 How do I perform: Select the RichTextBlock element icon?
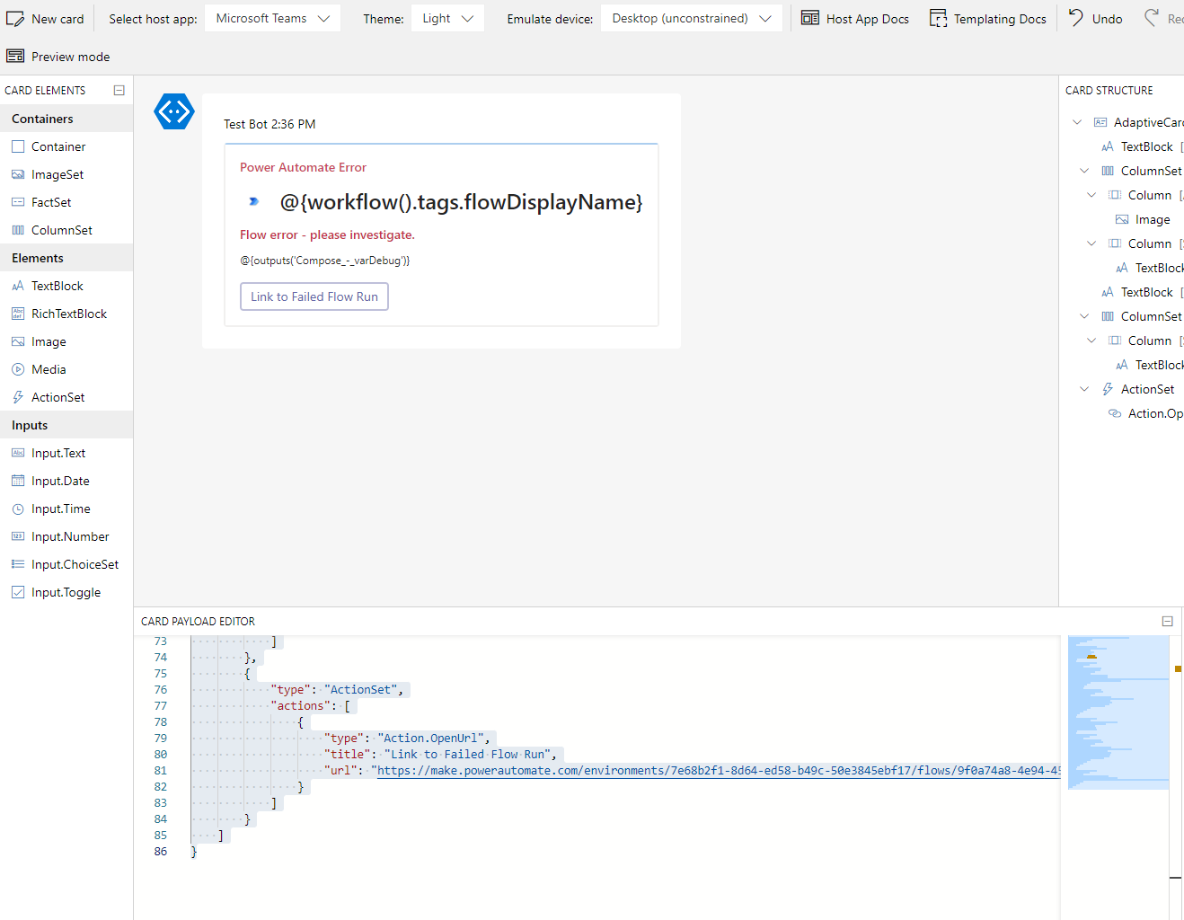tap(18, 314)
